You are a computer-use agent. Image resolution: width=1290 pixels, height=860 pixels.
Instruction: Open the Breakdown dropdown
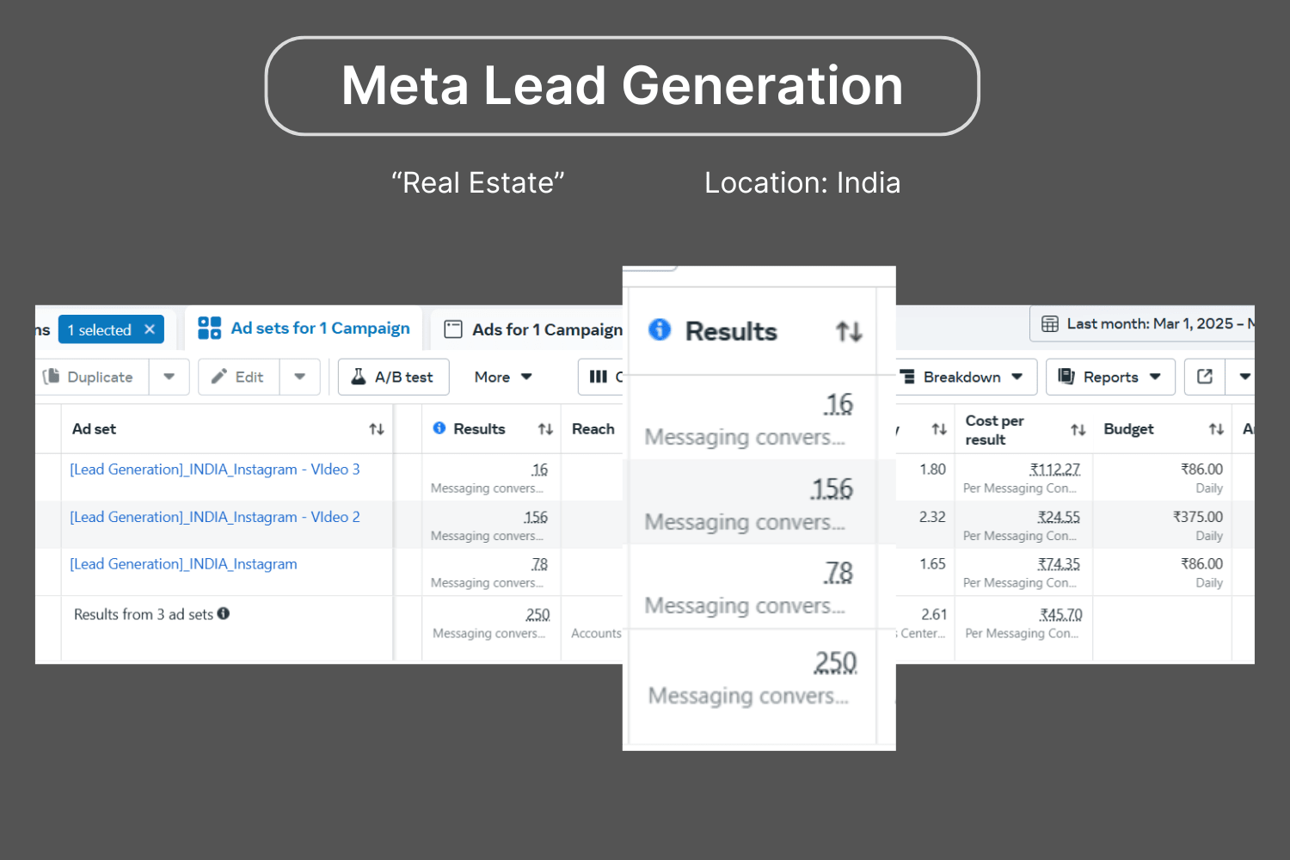point(961,377)
